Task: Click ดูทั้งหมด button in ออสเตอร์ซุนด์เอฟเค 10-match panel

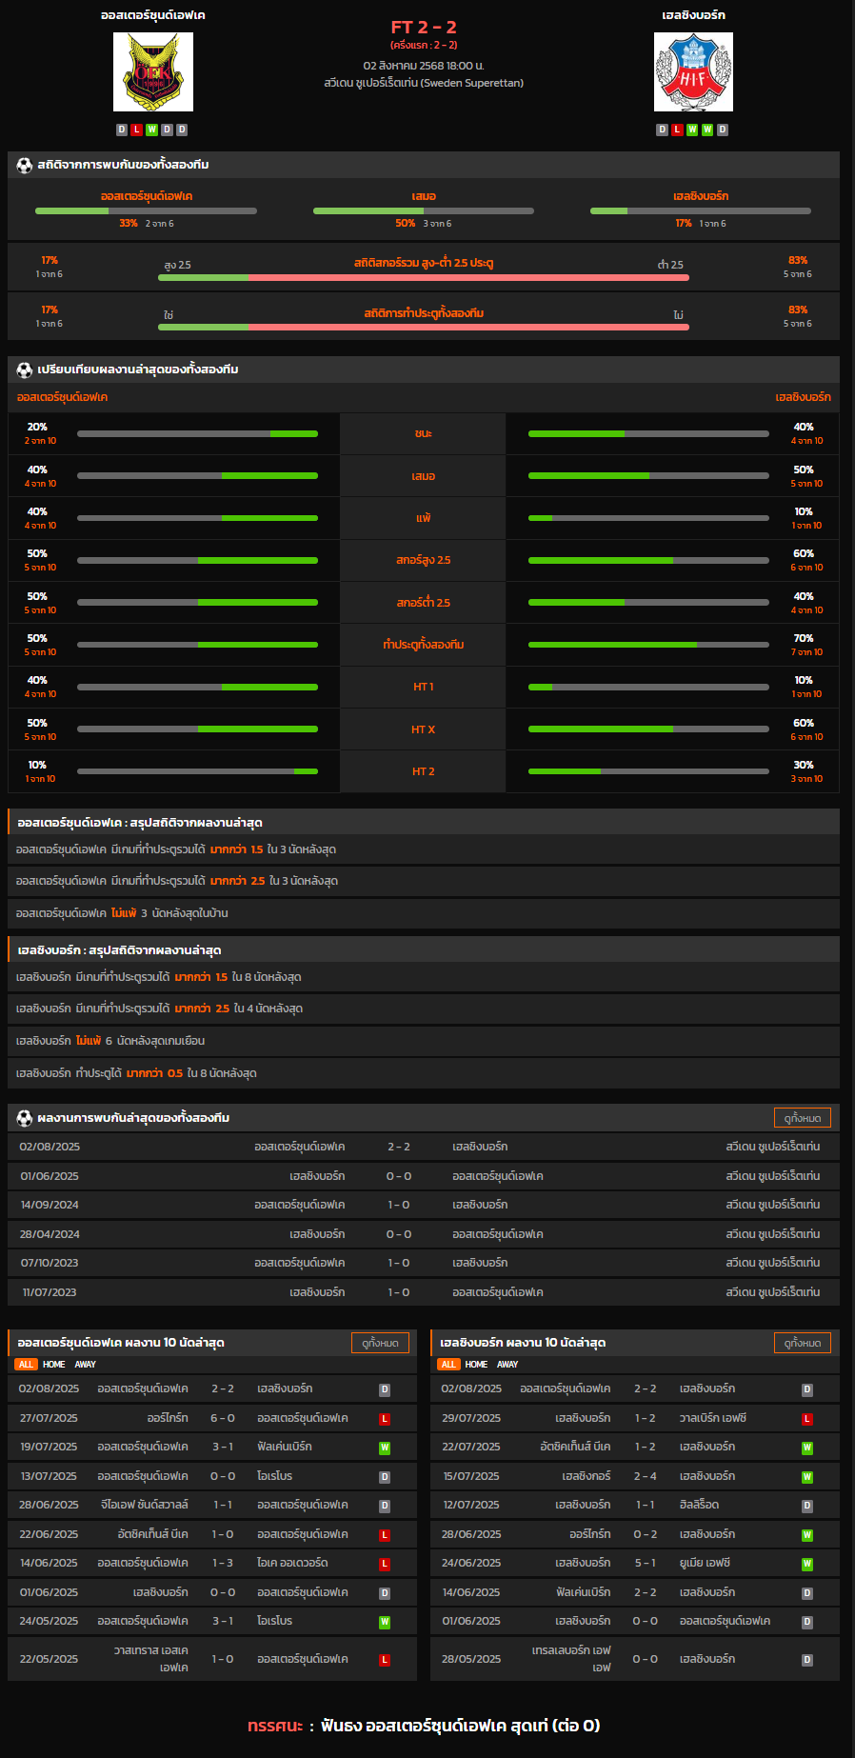Action: pos(381,1343)
